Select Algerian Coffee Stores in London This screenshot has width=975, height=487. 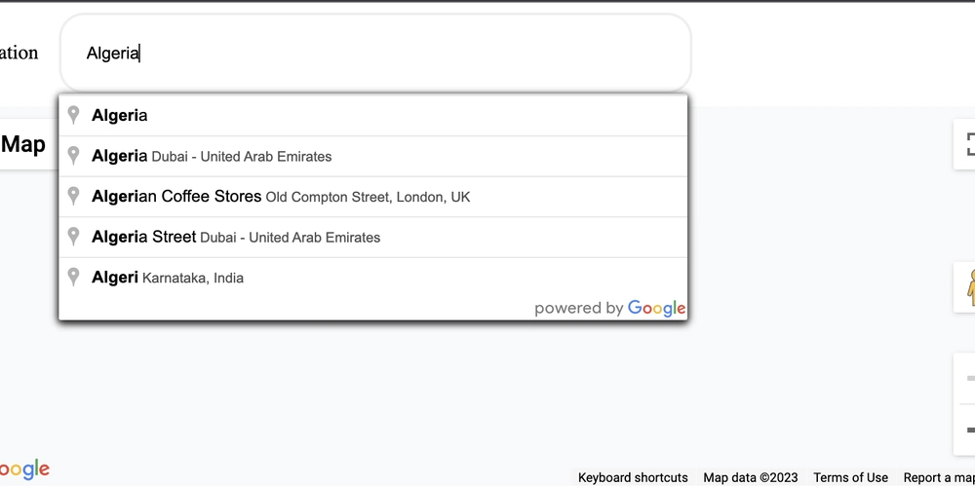click(373, 197)
